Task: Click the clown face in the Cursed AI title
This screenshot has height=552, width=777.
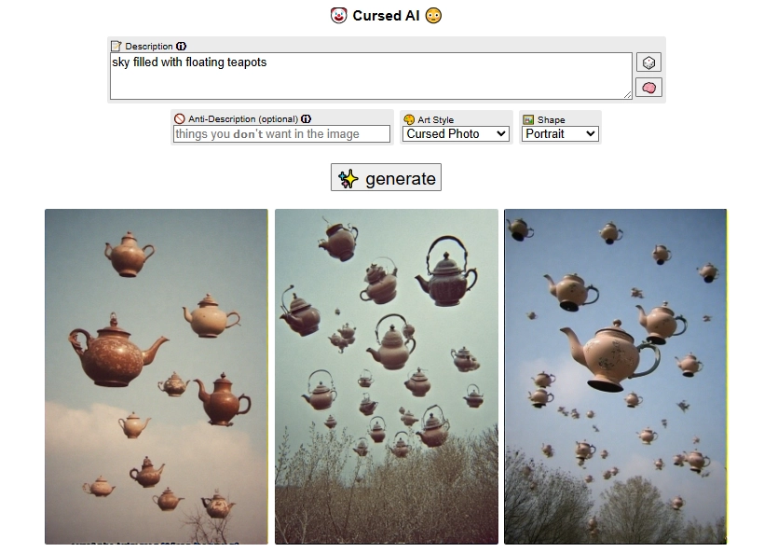Action: click(338, 15)
